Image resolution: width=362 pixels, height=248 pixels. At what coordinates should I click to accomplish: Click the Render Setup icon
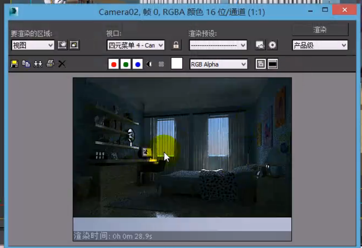coord(261,45)
